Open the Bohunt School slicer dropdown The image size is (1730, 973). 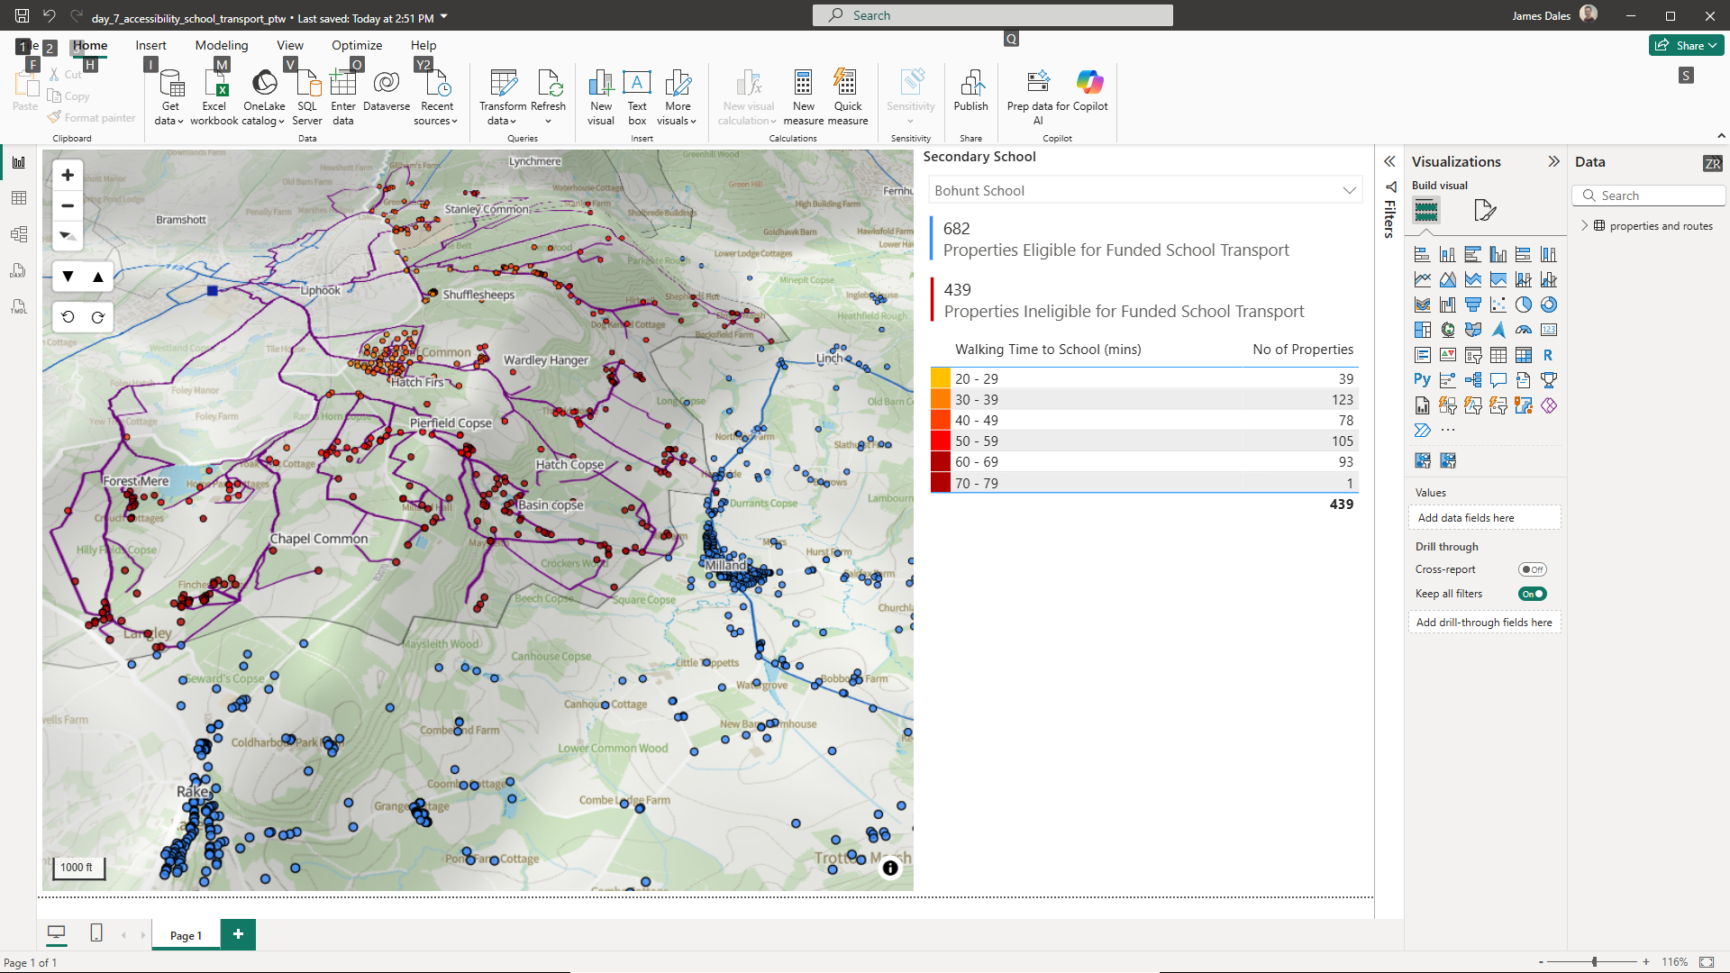[x=1349, y=190]
